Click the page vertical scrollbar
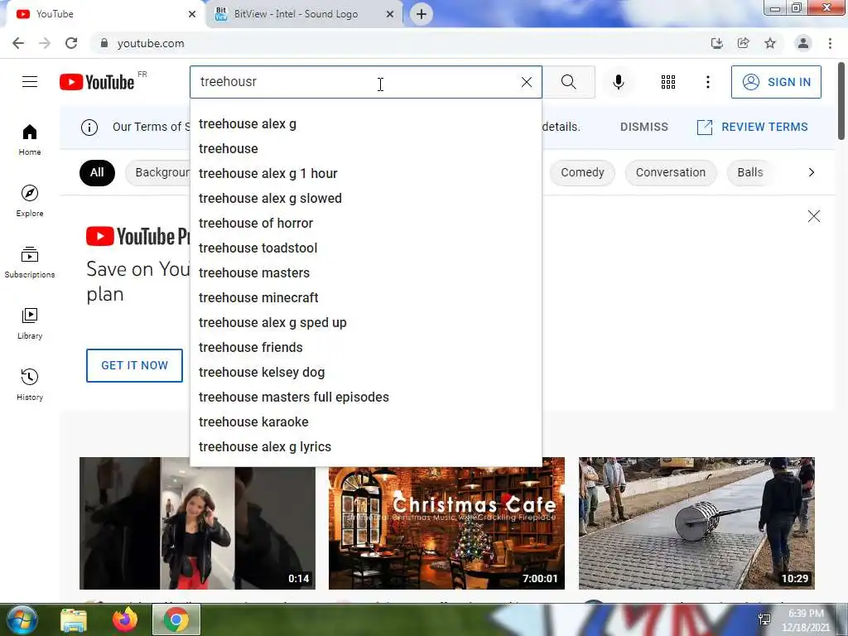 842,100
